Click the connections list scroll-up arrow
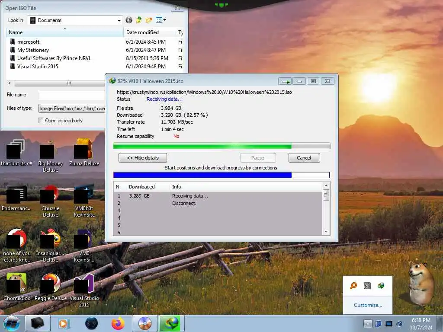Screen dimensions: 443x332 coord(326,185)
